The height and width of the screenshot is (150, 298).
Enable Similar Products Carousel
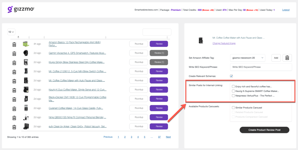pos(233,108)
